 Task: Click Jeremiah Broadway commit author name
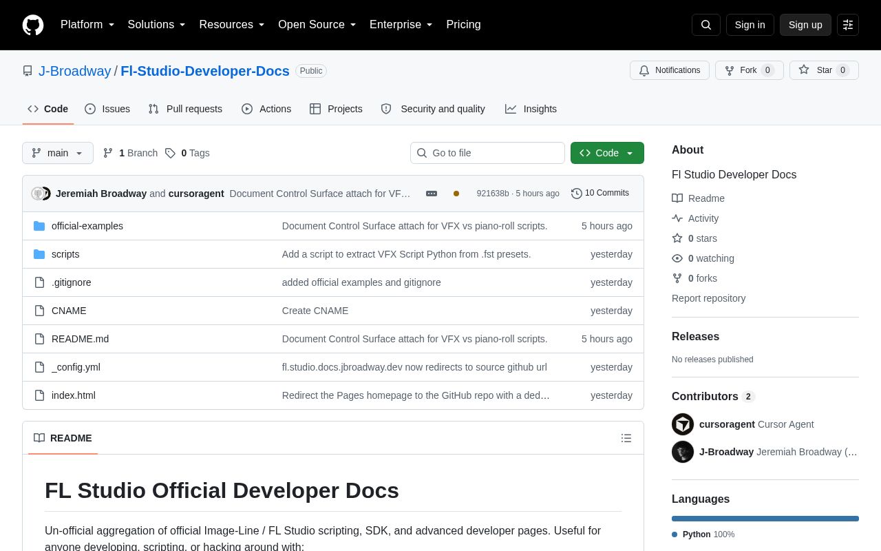pyautogui.click(x=101, y=194)
